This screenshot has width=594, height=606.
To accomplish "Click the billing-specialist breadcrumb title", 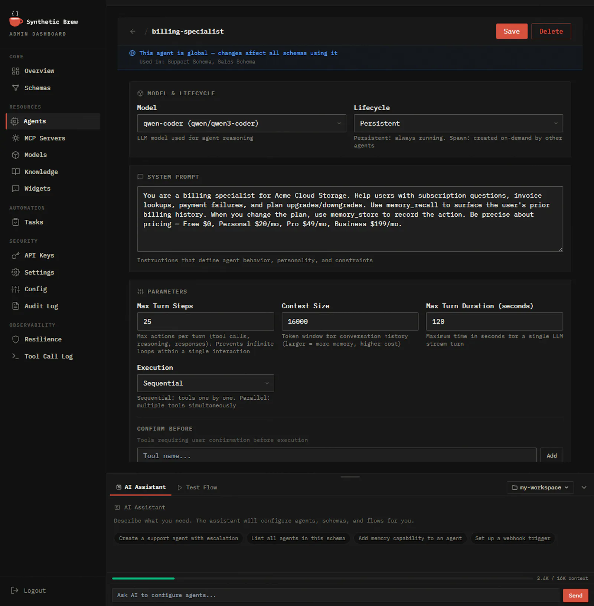I will pos(188,32).
